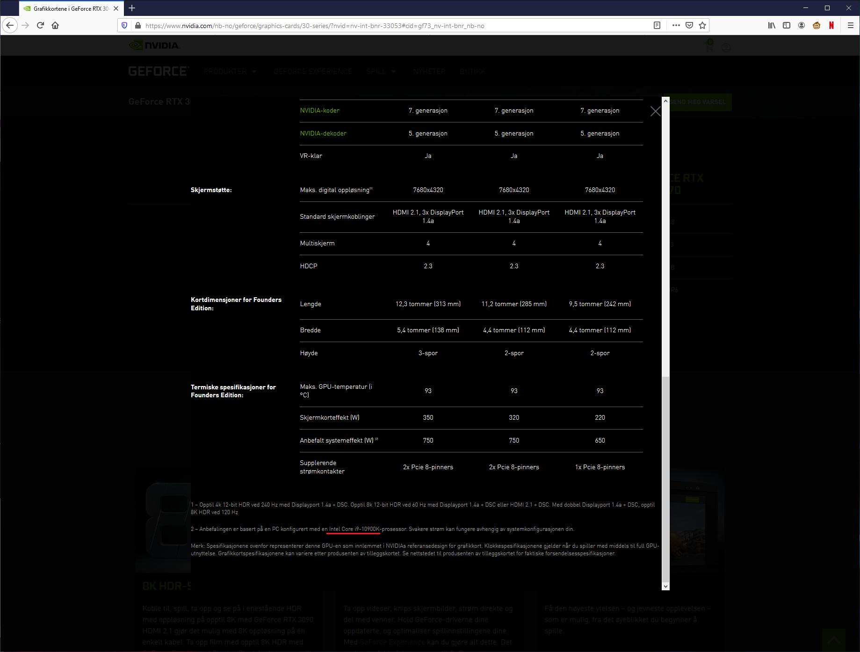
Task: Click the Supplerende strømkontakter label
Action: coord(322,467)
